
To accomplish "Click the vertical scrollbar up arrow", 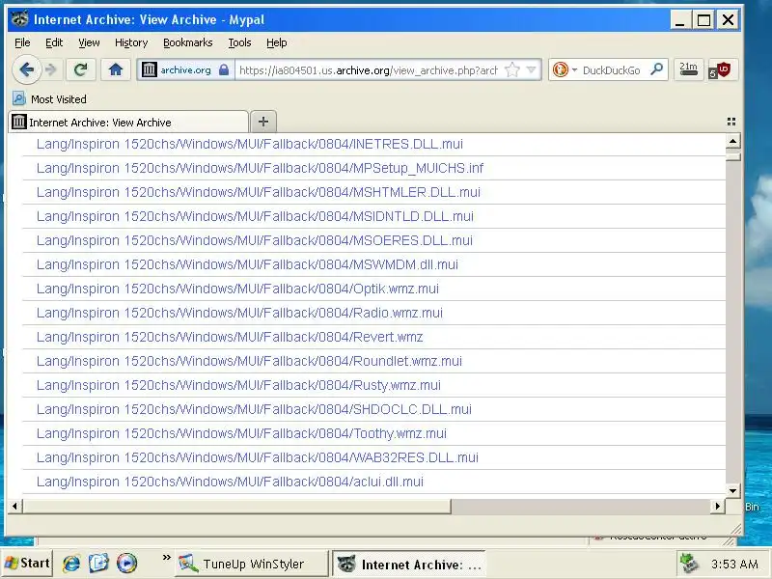I will (x=732, y=141).
